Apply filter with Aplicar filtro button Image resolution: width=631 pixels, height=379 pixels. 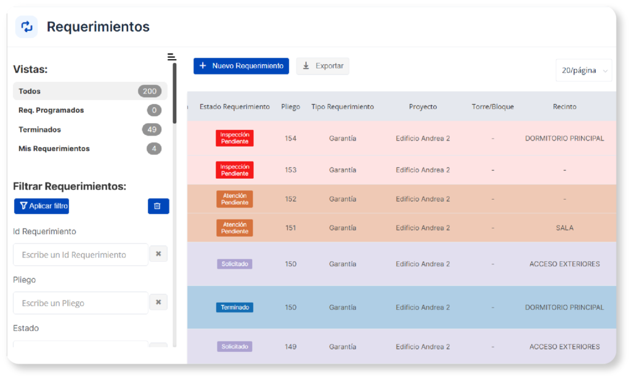click(42, 206)
